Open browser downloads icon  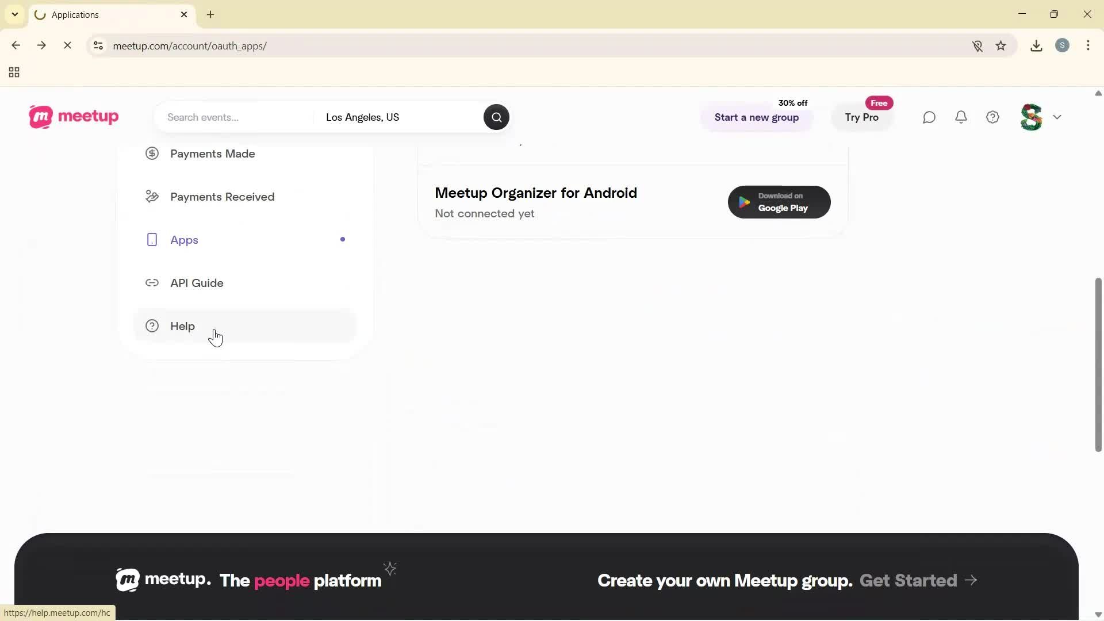tap(1036, 45)
